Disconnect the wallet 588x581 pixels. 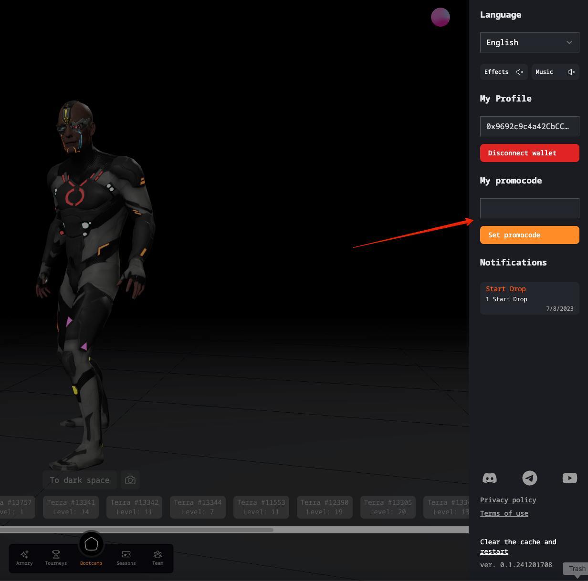(x=530, y=153)
